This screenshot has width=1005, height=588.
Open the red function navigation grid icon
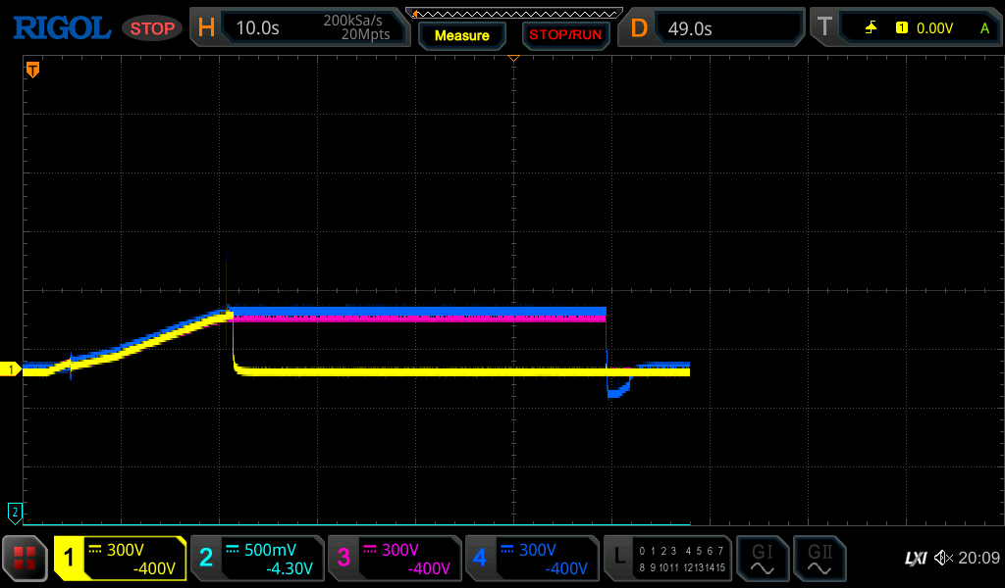25,559
